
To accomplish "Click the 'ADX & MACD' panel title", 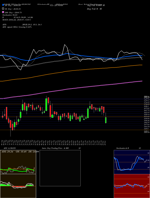I will coord(10,148).
